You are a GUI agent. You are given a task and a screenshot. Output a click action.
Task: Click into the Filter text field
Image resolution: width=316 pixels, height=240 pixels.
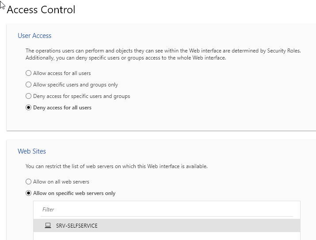point(166,210)
